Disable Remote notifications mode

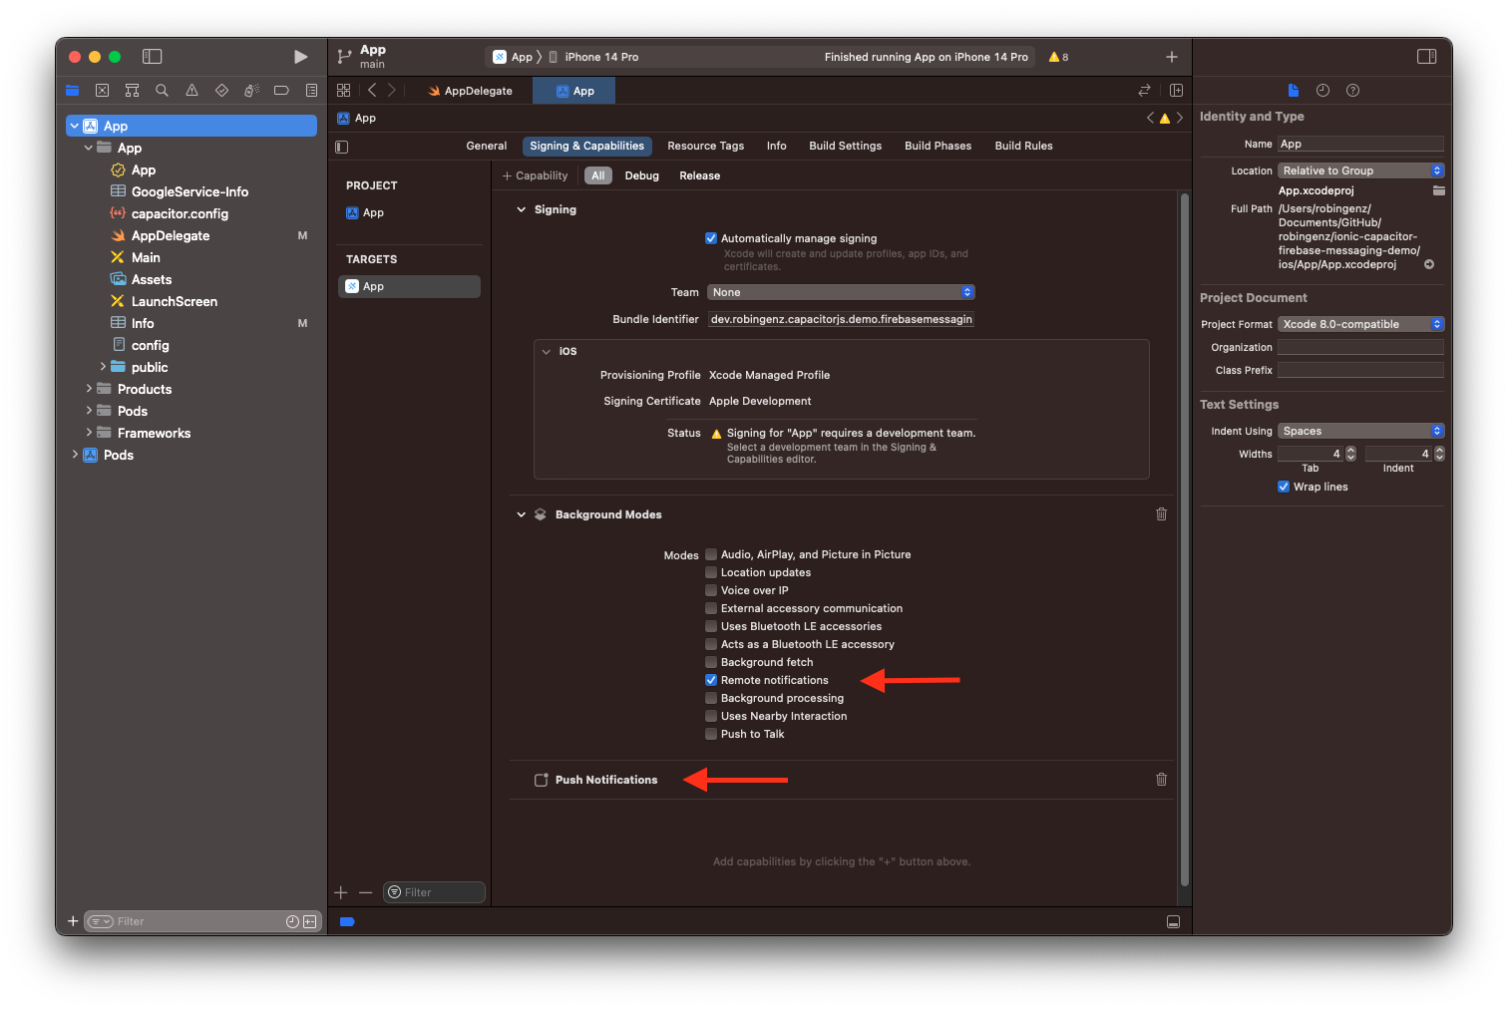[x=711, y=680]
